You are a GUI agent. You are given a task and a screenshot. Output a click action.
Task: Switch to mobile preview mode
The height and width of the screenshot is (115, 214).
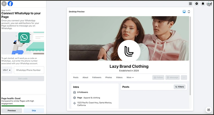[x=189, y=12]
